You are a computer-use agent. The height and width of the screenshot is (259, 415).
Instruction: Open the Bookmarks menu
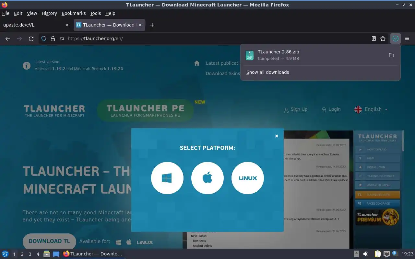click(x=74, y=13)
